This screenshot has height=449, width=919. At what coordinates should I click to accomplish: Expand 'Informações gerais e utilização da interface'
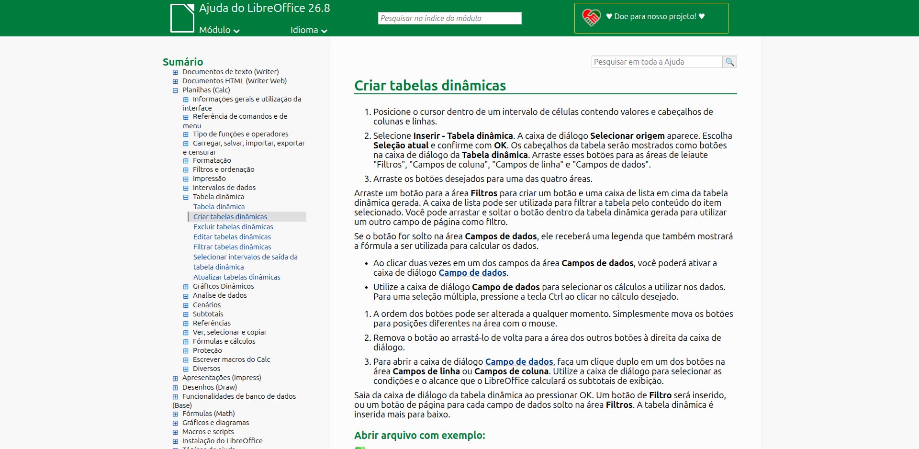tap(186, 100)
